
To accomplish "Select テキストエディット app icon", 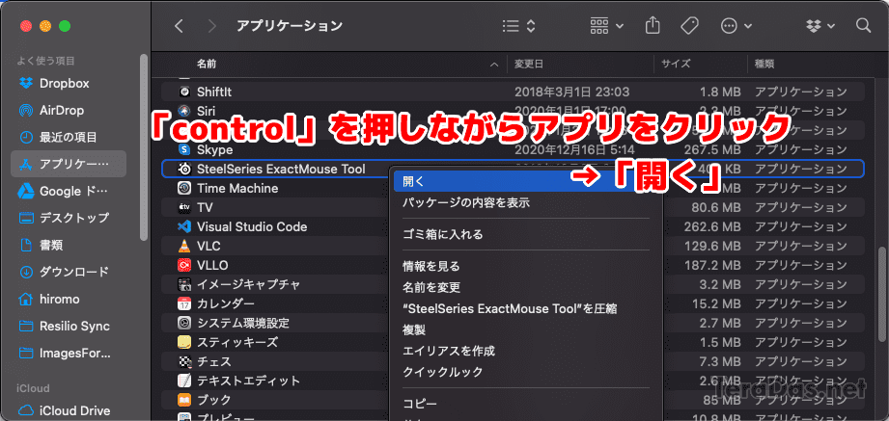I will (x=184, y=381).
